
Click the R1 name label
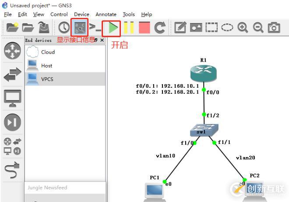204,60
